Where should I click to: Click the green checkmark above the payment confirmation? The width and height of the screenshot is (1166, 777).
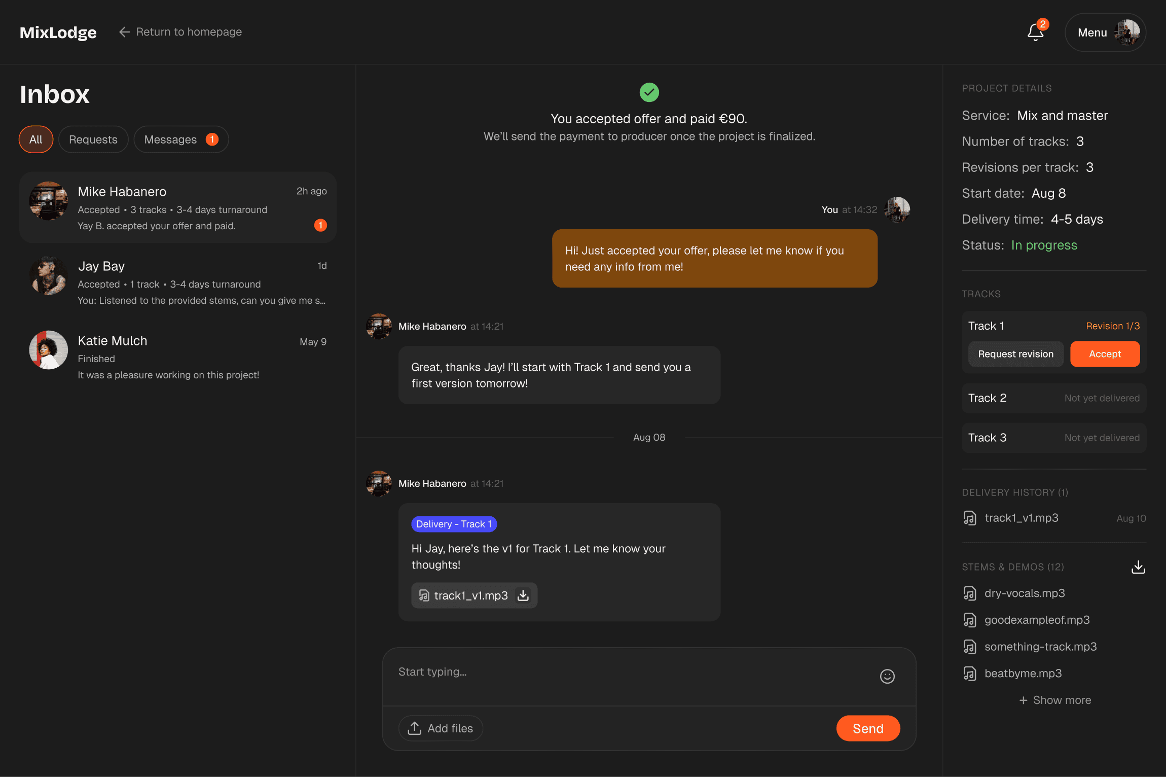(649, 92)
